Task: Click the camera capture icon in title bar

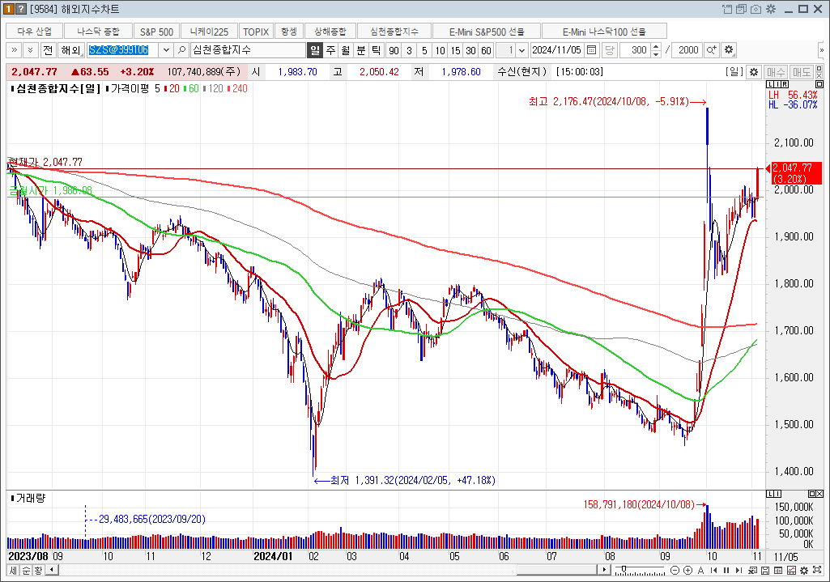Action: click(x=756, y=9)
